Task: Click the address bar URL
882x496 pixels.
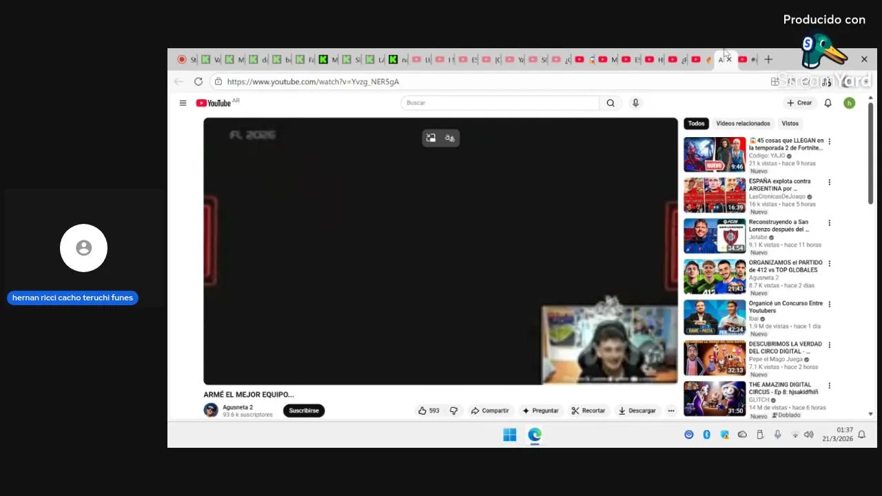Action: click(313, 81)
